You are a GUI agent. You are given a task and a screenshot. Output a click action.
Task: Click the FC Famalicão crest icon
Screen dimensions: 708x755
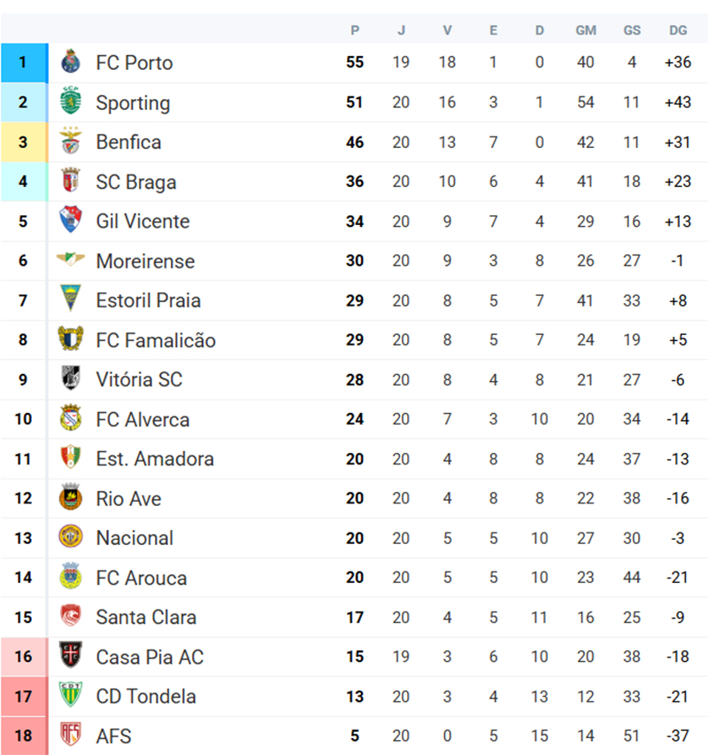70,339
